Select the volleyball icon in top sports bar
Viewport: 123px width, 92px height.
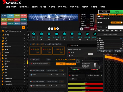[x=64, y=34]
